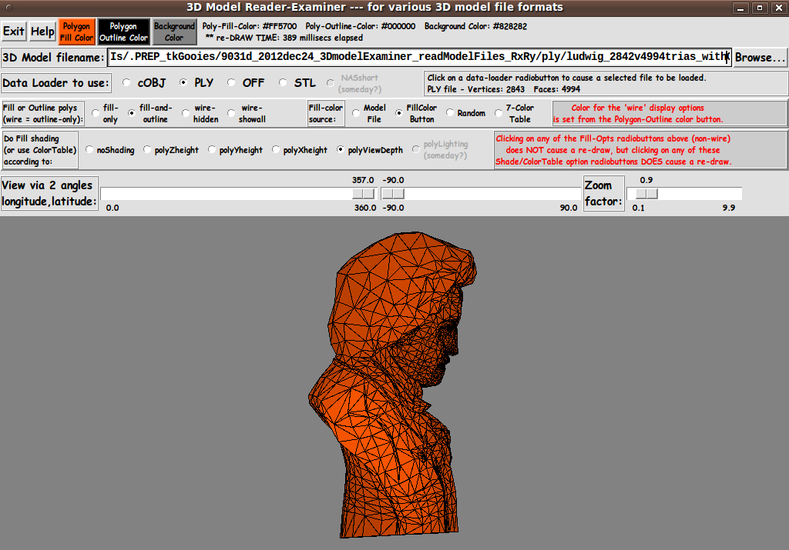Click the Browse... button
This screenshot has height=550, width=789.
pyautogui.click(x=760, y=57)
